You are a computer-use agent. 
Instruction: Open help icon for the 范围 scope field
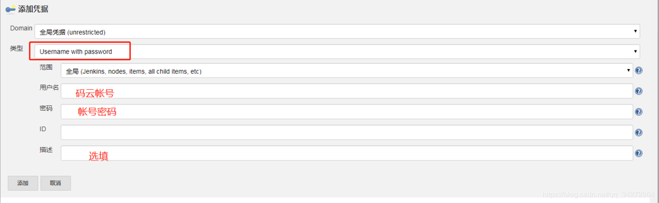639,71
